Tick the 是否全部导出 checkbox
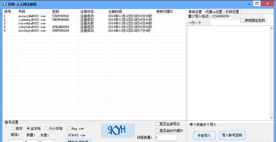 click(157, 124)
